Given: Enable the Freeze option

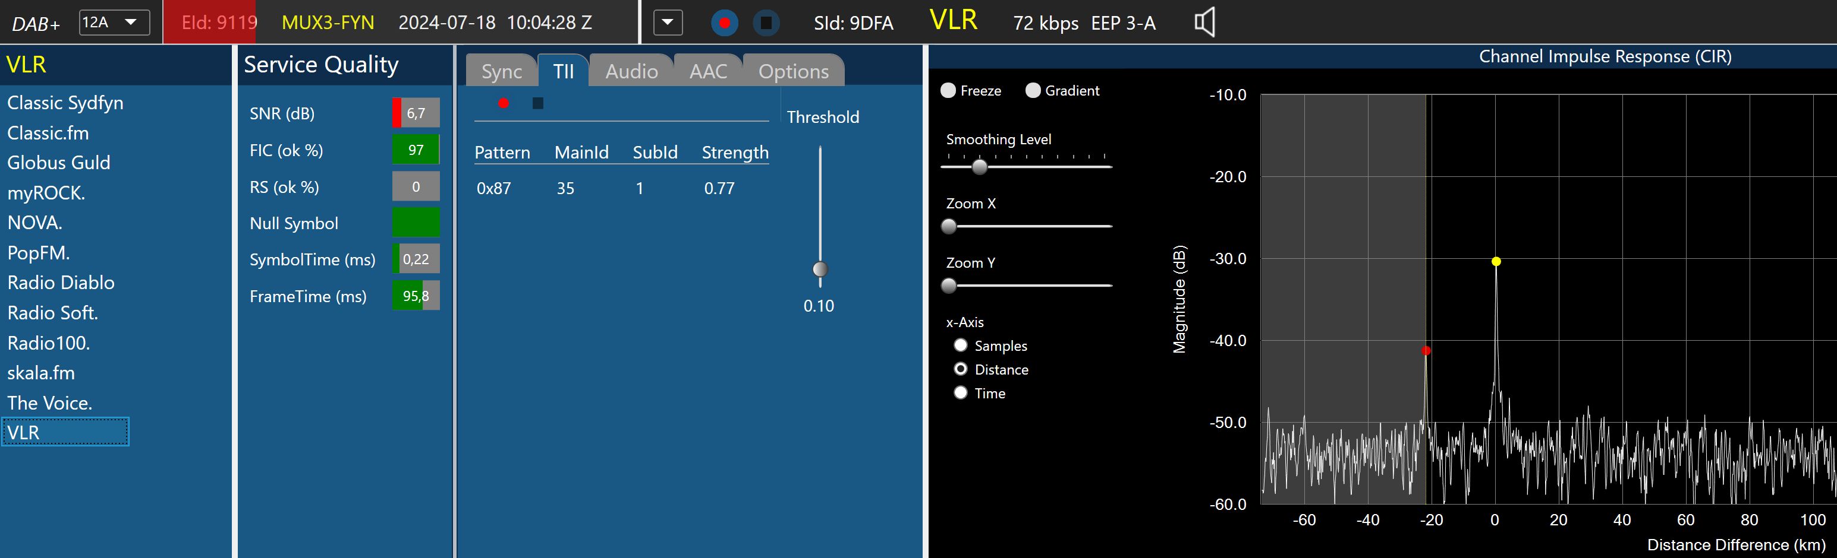Looking at the screenshot, I should pos(948,90).
